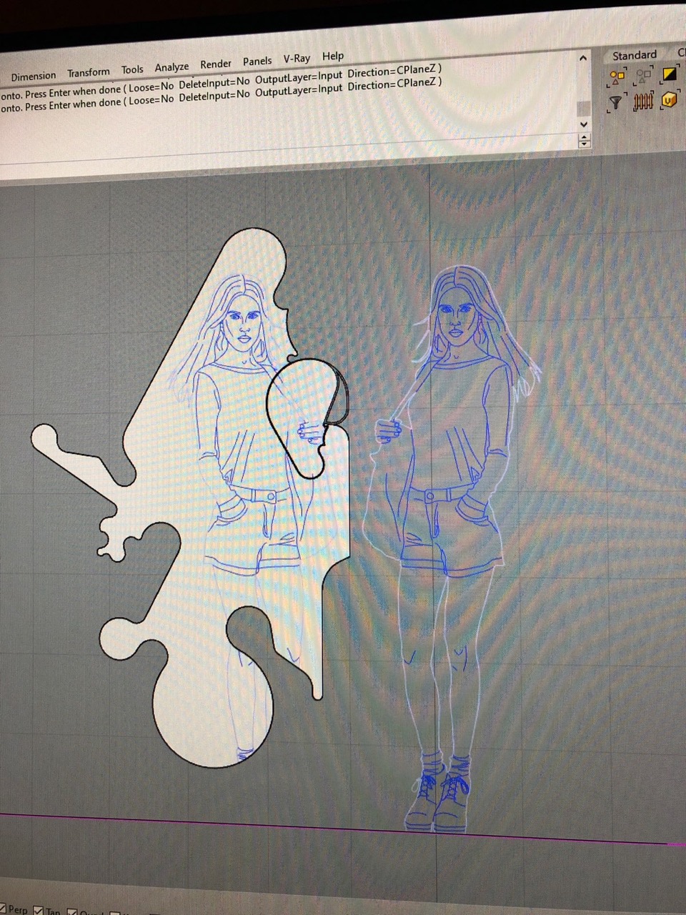Image resolution: width=686 pixels, height=915 pixels.
Task: Open the Analyze menu
Action: [171, 66]
